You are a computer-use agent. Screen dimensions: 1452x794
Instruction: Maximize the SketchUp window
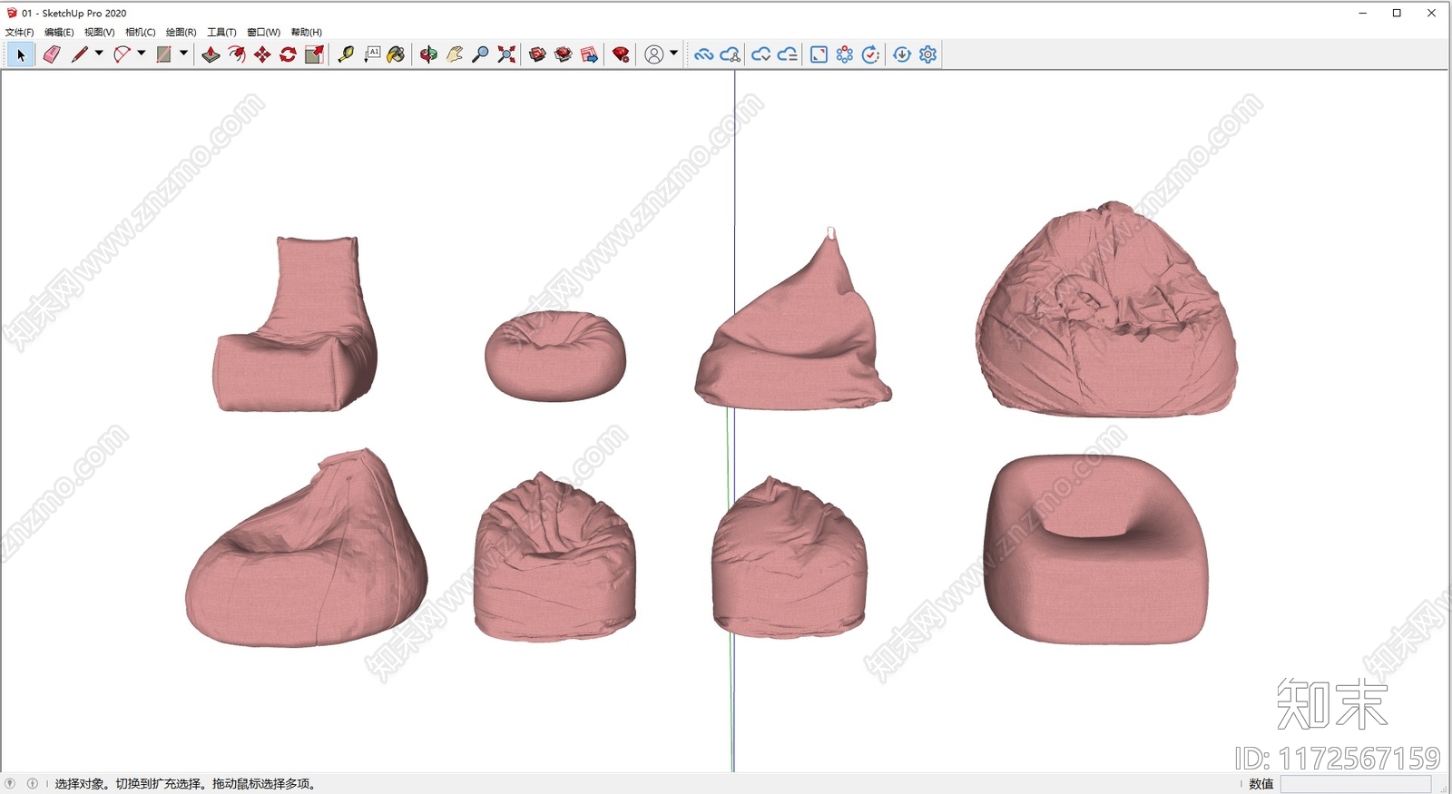click(1397, 13)
